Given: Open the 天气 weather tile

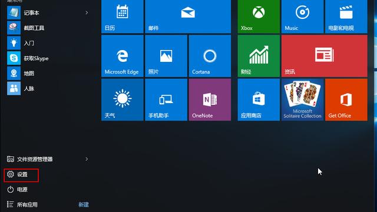Looking at the screenshot, I should tap(123, 100).
